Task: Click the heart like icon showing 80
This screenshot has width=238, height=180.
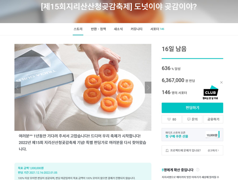Action: (169, 119)
